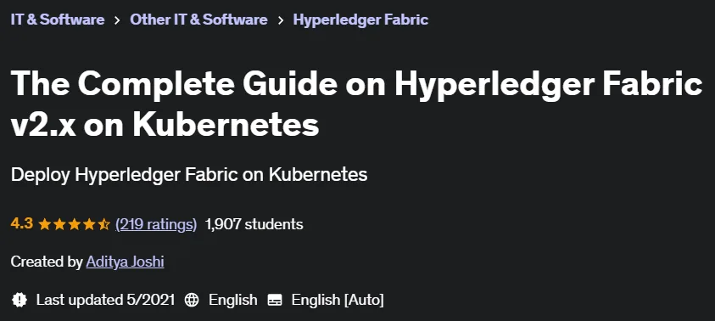Click the English language label
The width and height of the screenshot is (715, 321).
tap(233, 300)
